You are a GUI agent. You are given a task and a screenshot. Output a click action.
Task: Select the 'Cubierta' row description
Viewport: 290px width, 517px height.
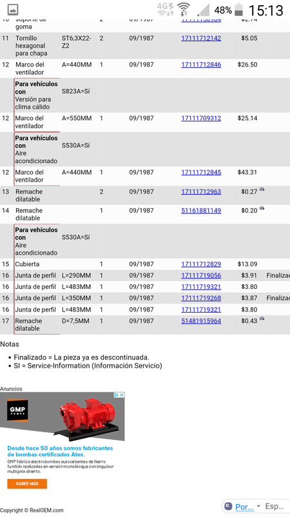pos(27,264)
